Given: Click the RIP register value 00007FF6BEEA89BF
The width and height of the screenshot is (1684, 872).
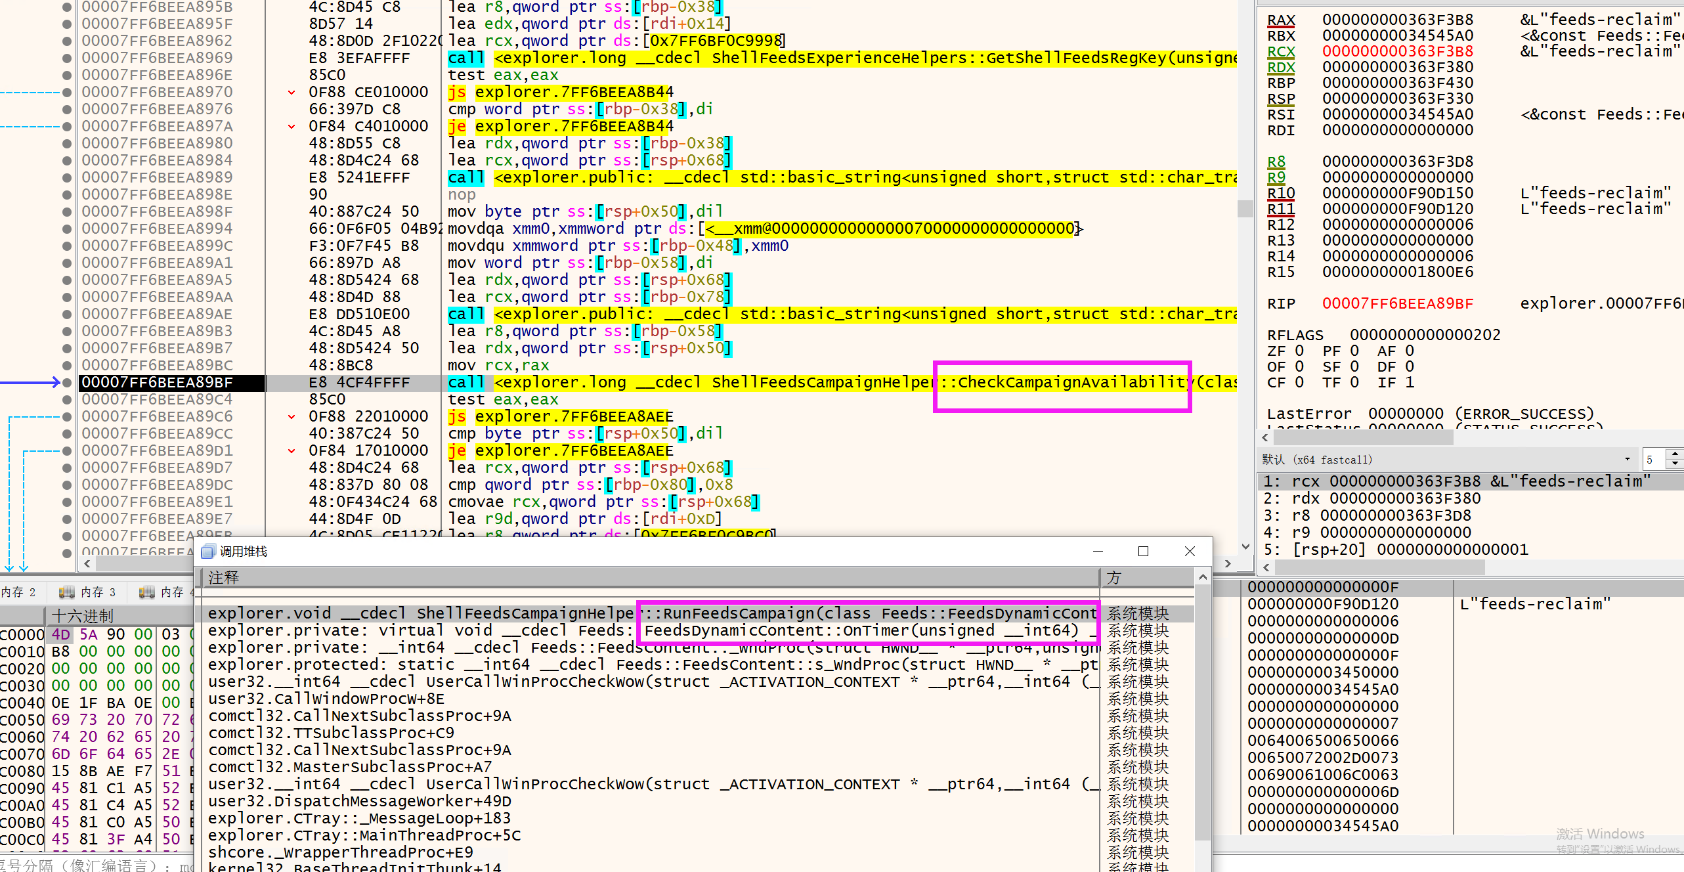Looking at the screenshot, I should tap(1397, 304).
